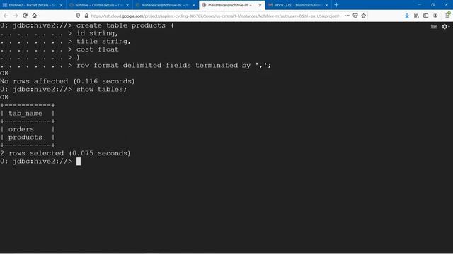
Task: Click the 'products' table row
Action: coord(25,138)
